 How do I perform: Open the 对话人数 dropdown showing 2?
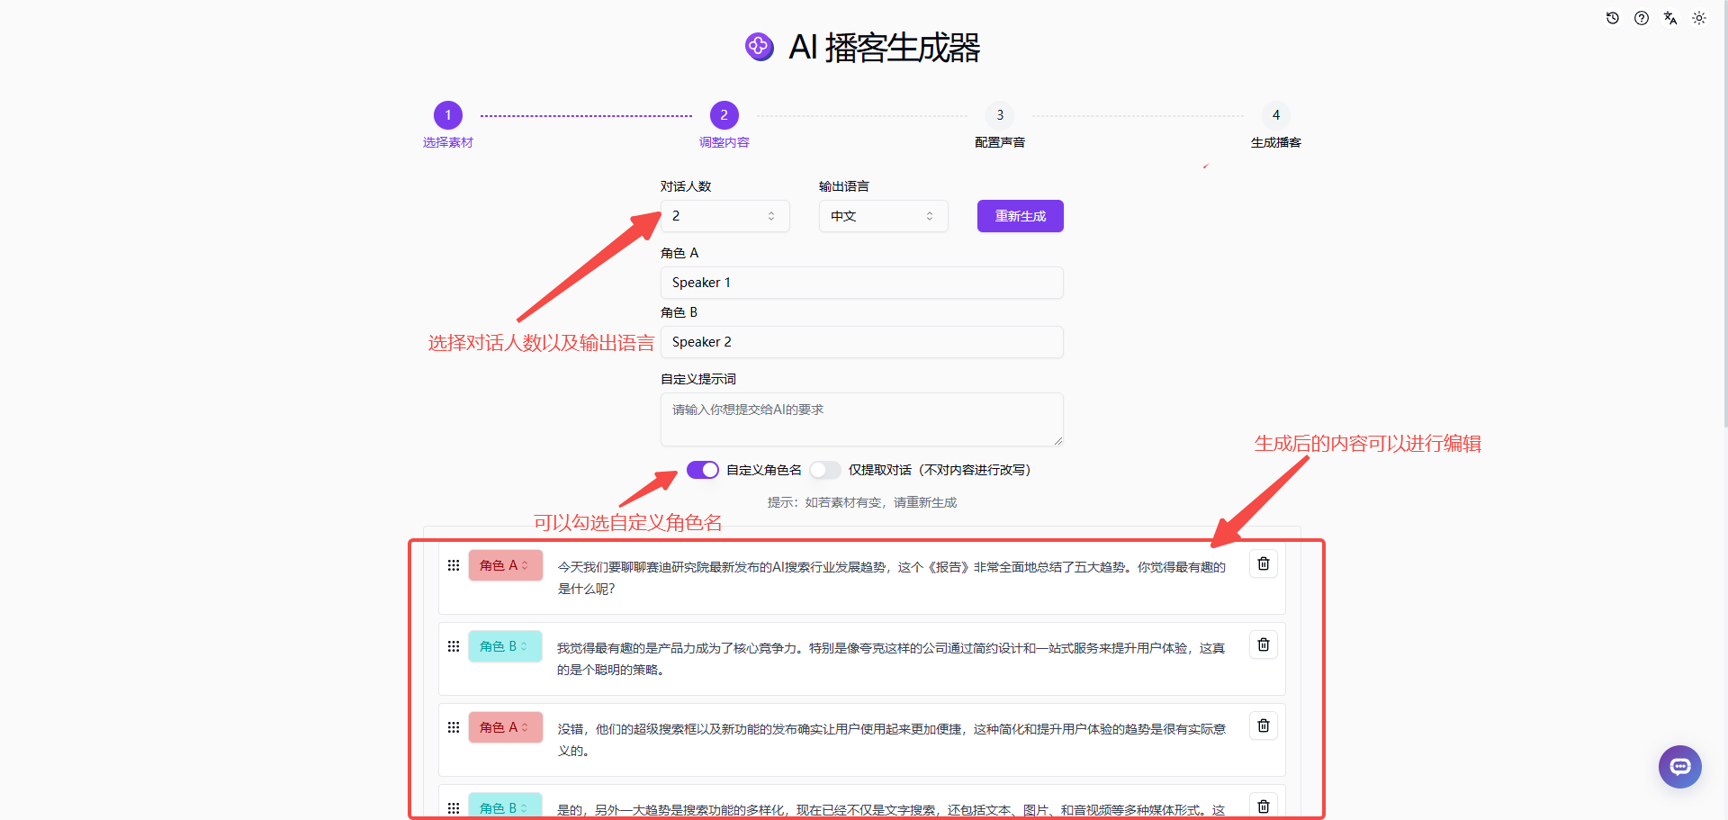725,216
